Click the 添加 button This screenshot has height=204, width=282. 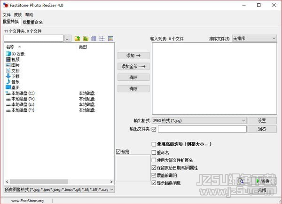[x=133, y=55]
